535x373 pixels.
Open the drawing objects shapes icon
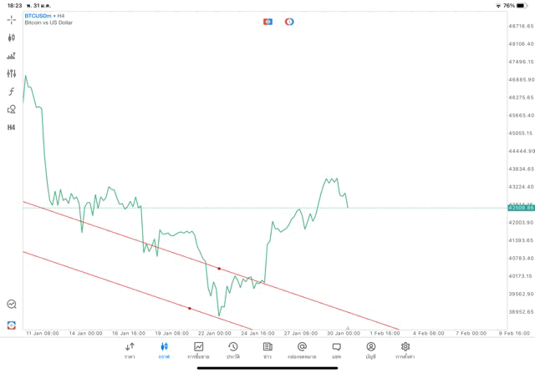click(12, 109)
